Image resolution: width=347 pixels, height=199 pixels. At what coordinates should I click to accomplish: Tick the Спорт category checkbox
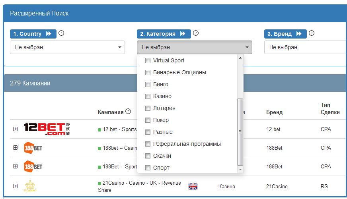pyautogui.click(x=148, y=168)
